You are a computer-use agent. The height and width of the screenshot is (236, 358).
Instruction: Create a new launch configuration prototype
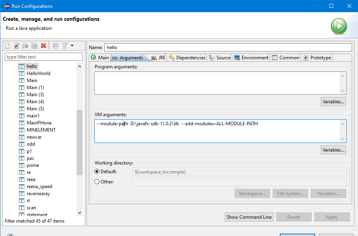click(16, 46)
